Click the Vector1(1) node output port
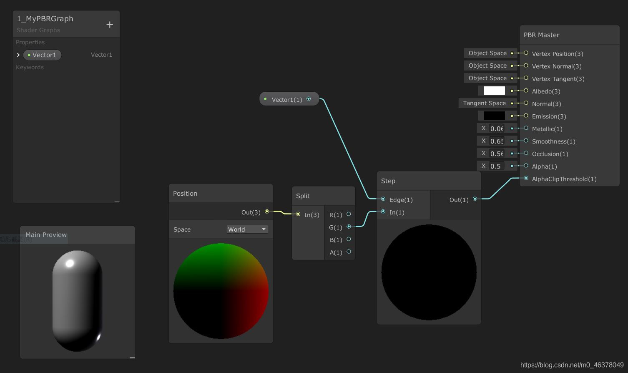Screen dimensions: 628x373 click(309, 99)
